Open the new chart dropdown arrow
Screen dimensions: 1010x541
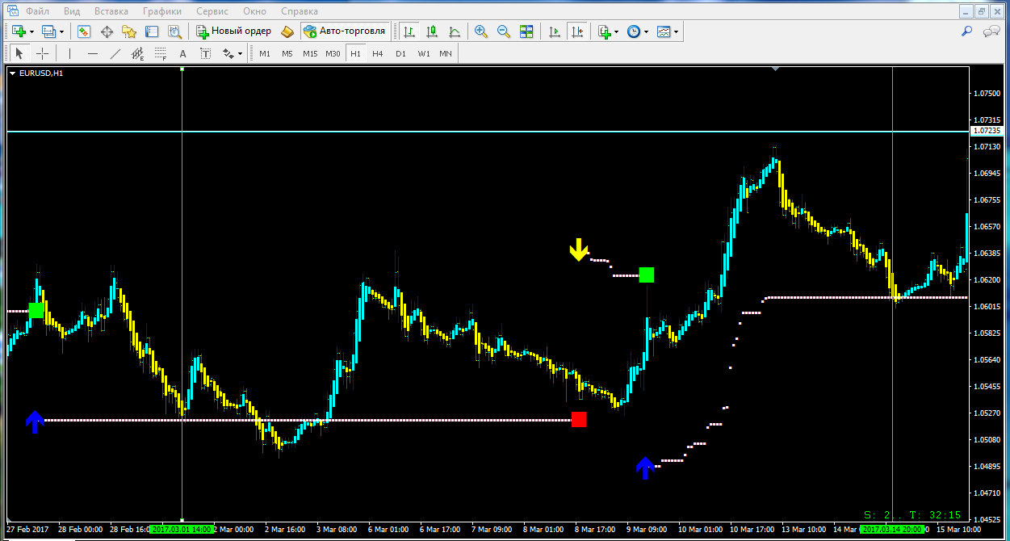click(31, 31)
